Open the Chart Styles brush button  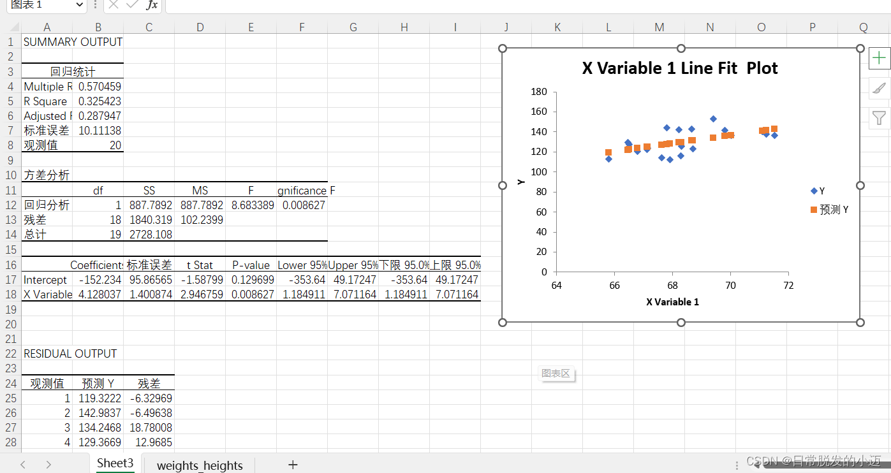[x=880, y=88]
